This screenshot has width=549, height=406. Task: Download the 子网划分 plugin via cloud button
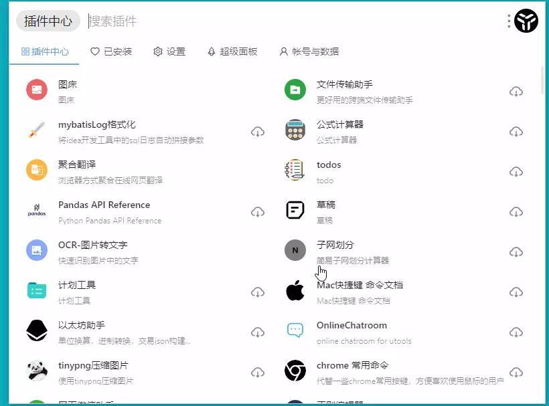click(516, 251)
